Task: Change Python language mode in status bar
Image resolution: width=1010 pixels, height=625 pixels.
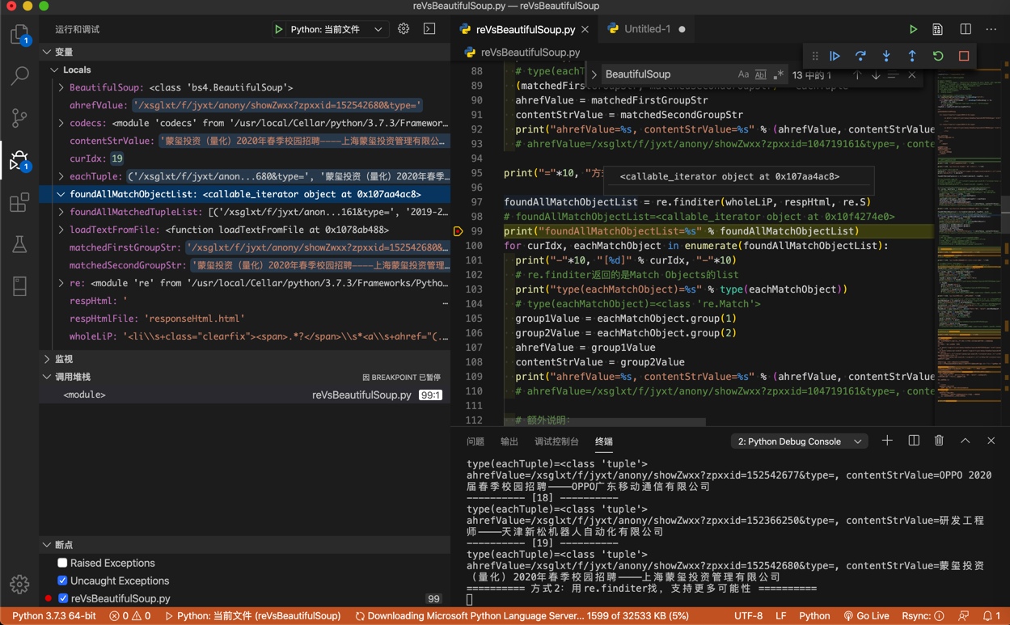Action: 814,616
